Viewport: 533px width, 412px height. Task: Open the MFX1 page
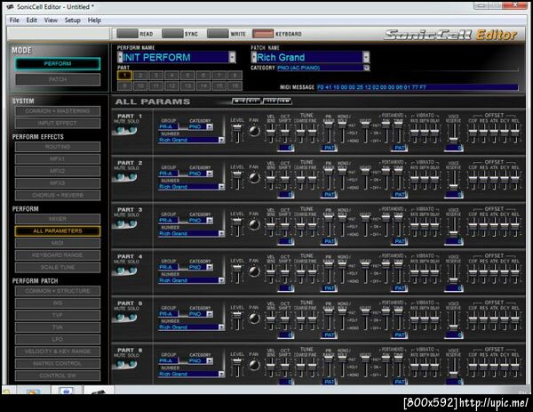(x=58, y=159)
